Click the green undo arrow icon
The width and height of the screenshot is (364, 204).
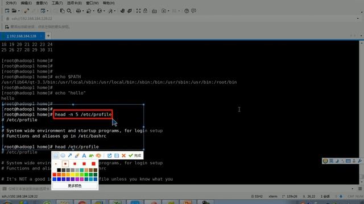(91, 155)
